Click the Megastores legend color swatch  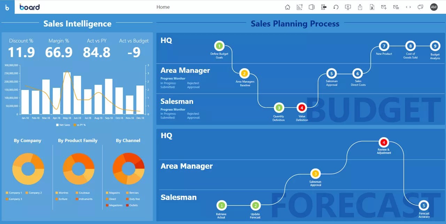click(x=107, y=205)
